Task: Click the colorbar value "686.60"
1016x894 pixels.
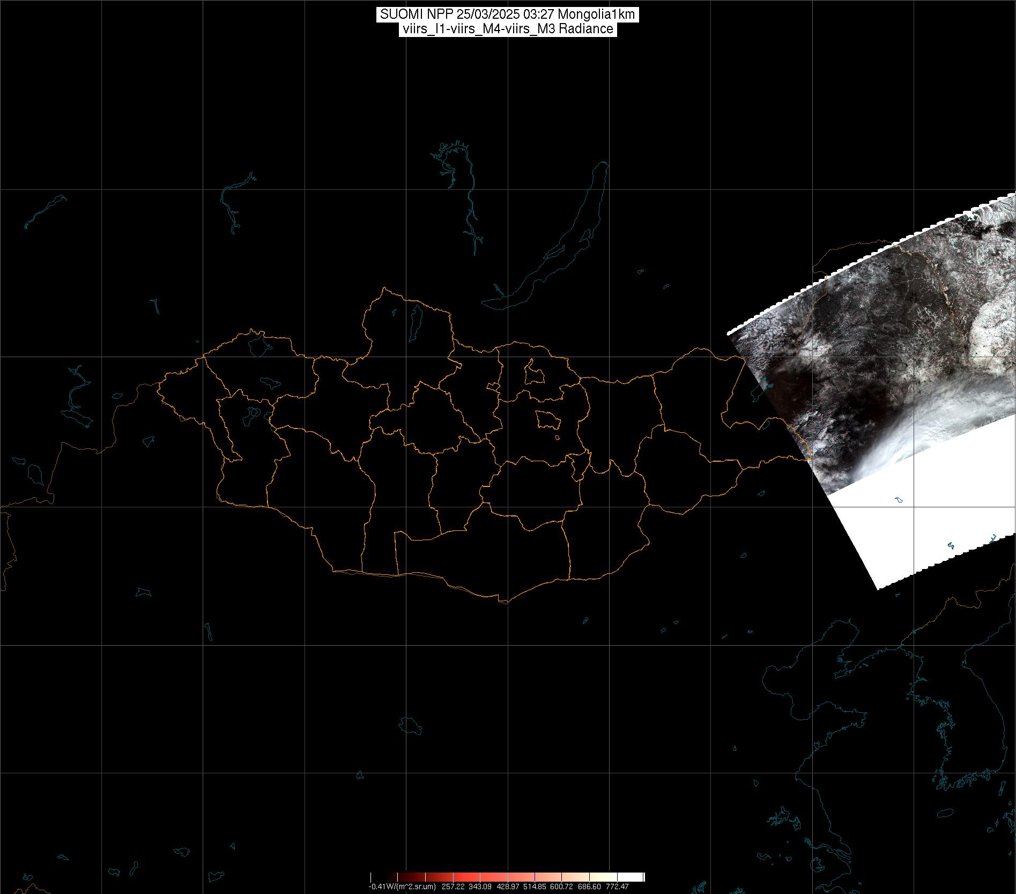Action: (x=589, y=886)
